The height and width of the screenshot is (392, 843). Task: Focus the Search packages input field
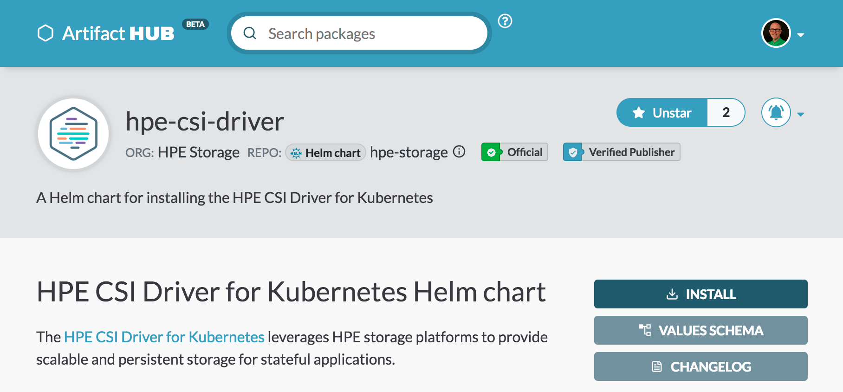359,33
